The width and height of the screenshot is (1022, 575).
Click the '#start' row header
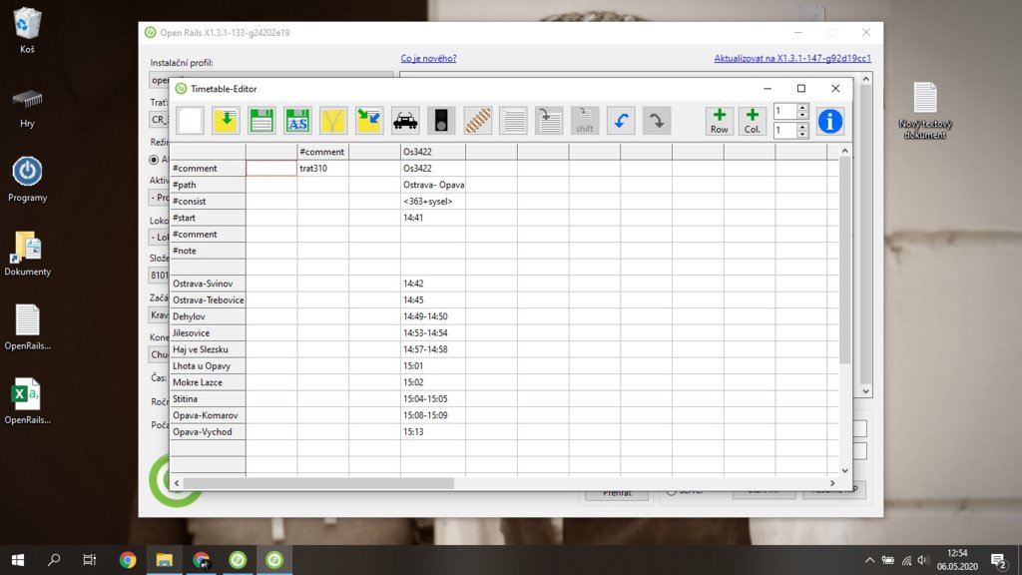coord(208,218)
